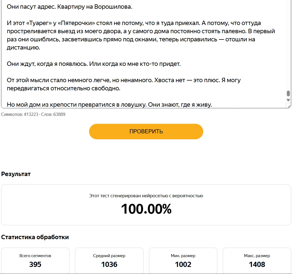Screen dimensions: 292x274
Task: Click the 'Результат' heading
Action: [x=16, y=174]
